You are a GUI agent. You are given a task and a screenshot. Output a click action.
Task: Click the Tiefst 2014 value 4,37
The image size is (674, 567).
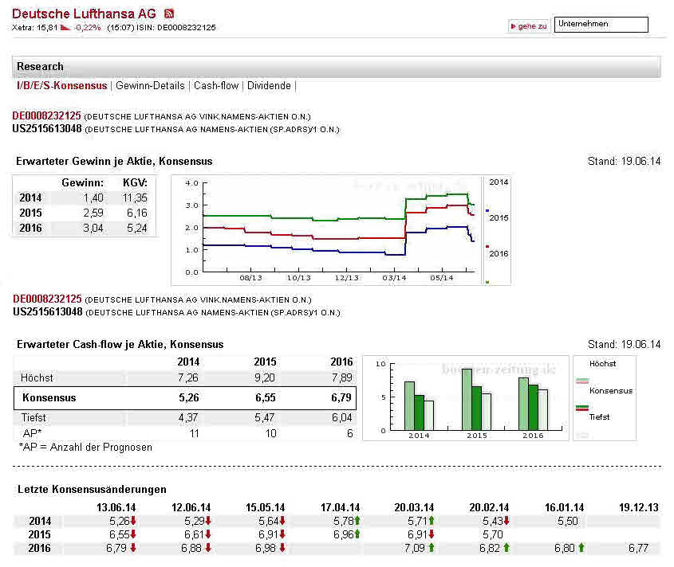click(188, 417)
